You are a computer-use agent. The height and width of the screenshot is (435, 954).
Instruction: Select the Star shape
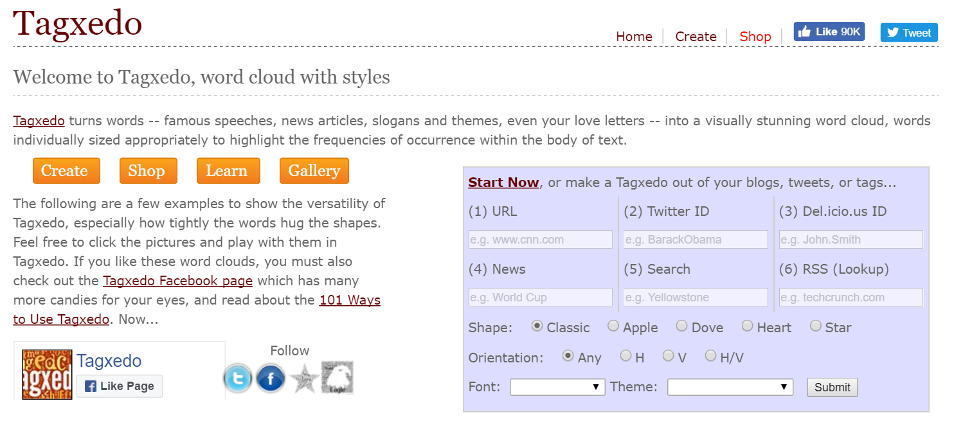click(x=816, y=326)
